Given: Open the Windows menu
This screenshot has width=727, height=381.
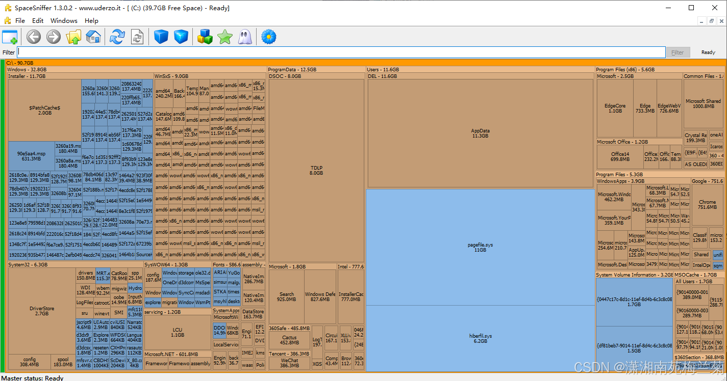Looking at the screenshot, I should 64,21.
